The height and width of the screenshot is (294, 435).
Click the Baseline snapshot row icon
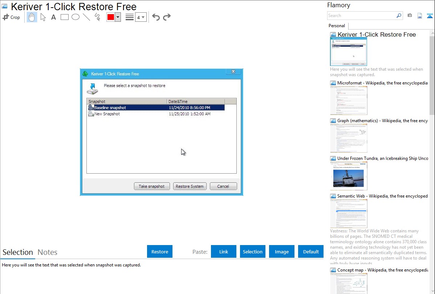click(91, 108)
